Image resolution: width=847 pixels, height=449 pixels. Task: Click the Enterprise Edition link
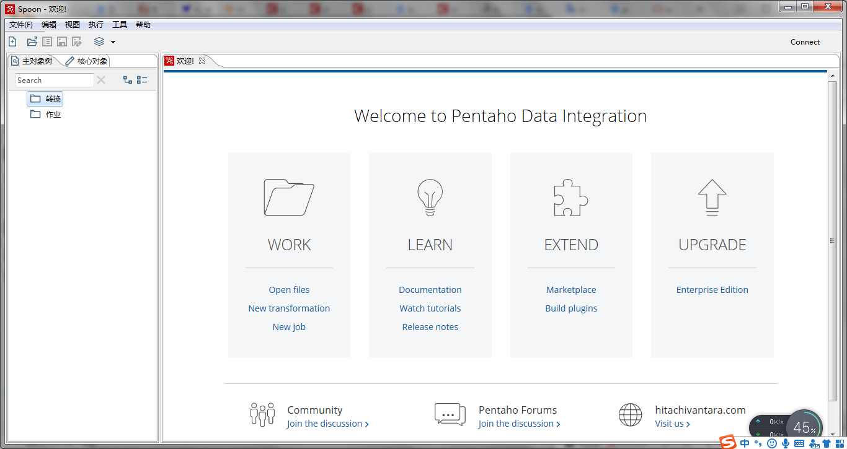tap(712, 290)
